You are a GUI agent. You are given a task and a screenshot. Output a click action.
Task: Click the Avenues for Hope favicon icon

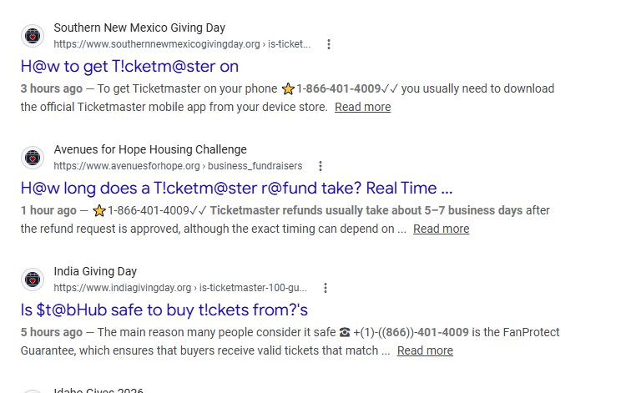click(33, 158)
